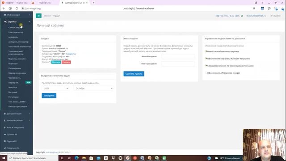The width and height of the screenshot is (286, 161).
Task: Open the Windows Start menu
Action: point(4,158)
